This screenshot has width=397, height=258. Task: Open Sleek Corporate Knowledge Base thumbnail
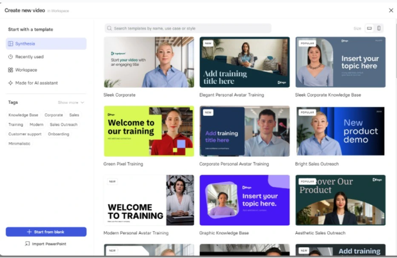pos(341,62)
